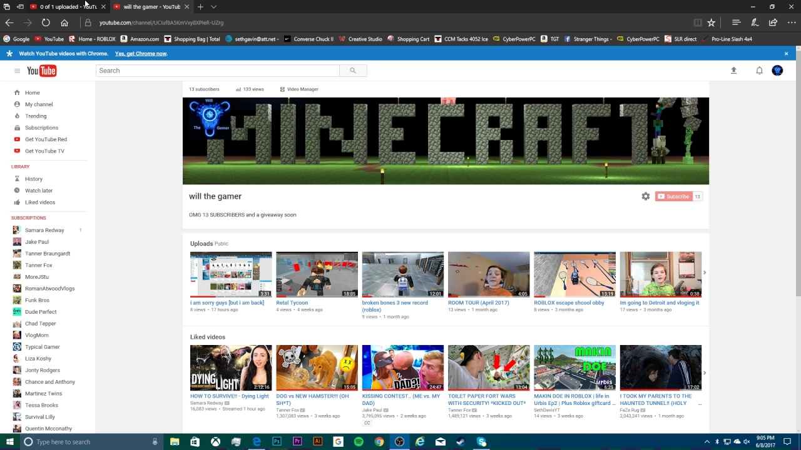801x450 pixels.
Task: Click the upload video arrow icon
Action: [x=733, y=71]
